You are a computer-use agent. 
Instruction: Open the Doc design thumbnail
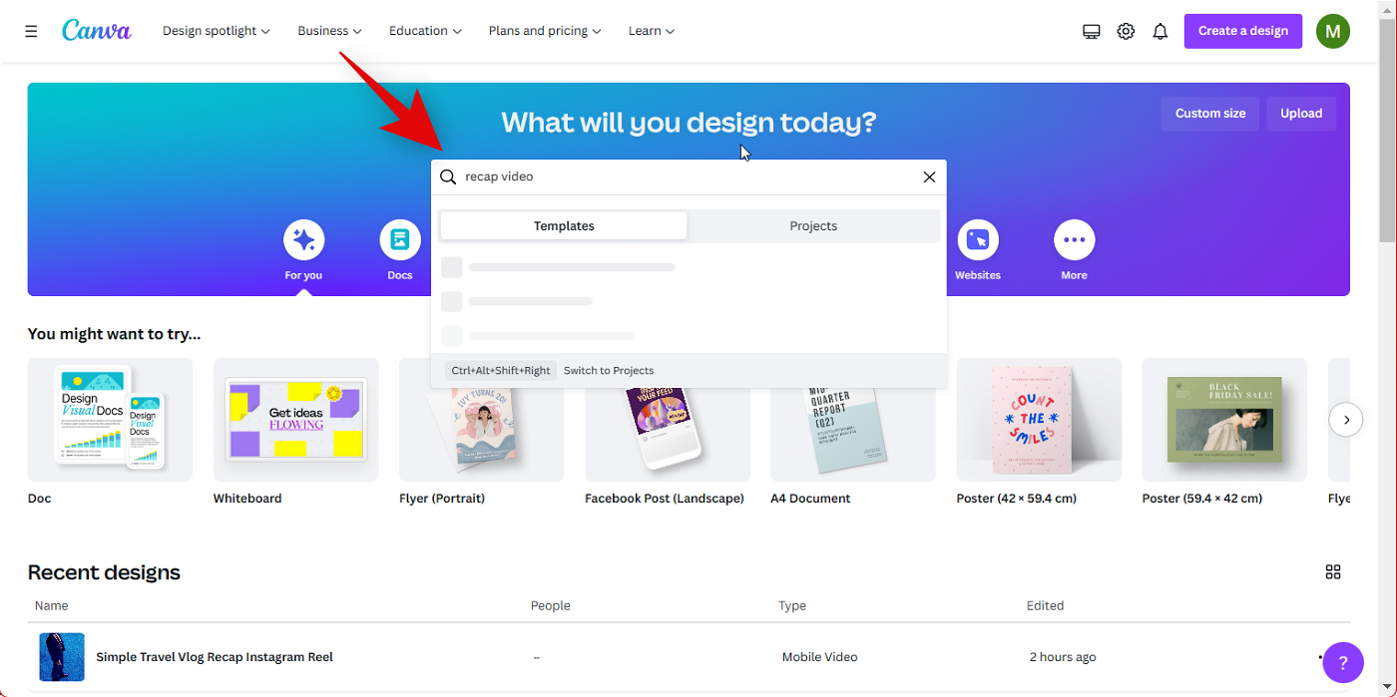pyautogui.click(x=110, y=420)
